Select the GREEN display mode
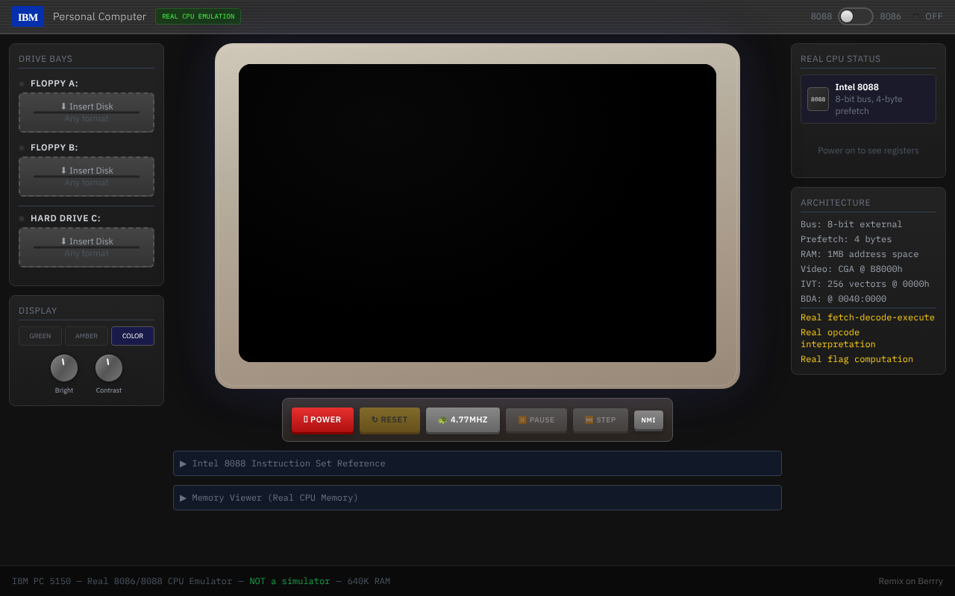 (x=40, y=335)
